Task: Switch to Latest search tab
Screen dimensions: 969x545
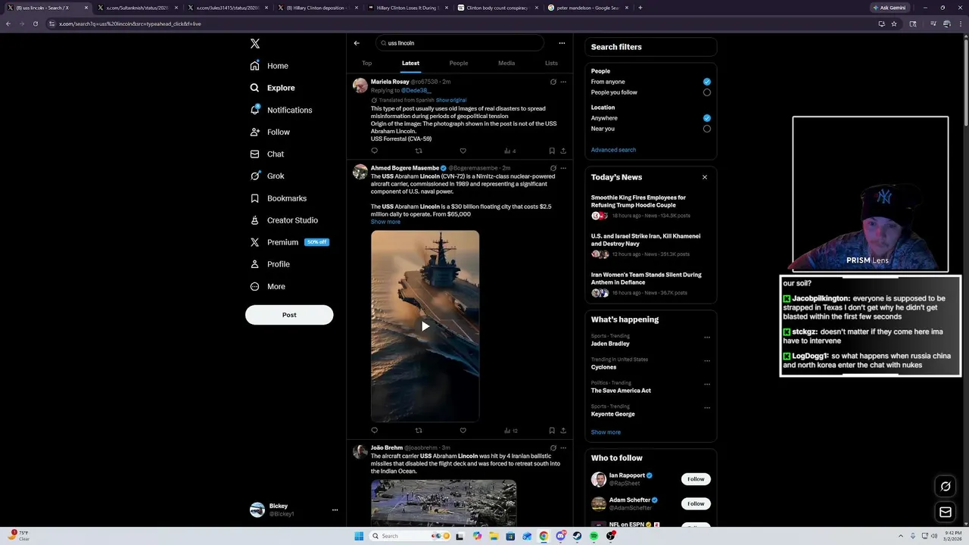Action: click(x=410, y=64)
